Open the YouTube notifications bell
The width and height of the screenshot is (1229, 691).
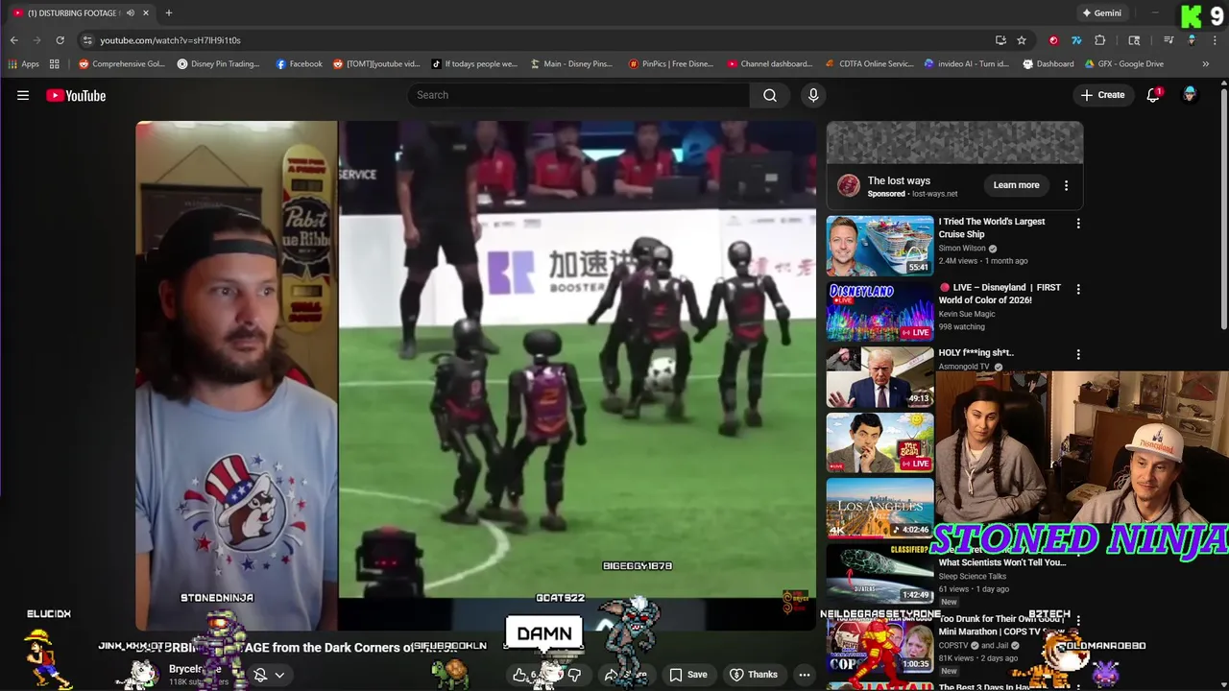[x=1153, y=95]
